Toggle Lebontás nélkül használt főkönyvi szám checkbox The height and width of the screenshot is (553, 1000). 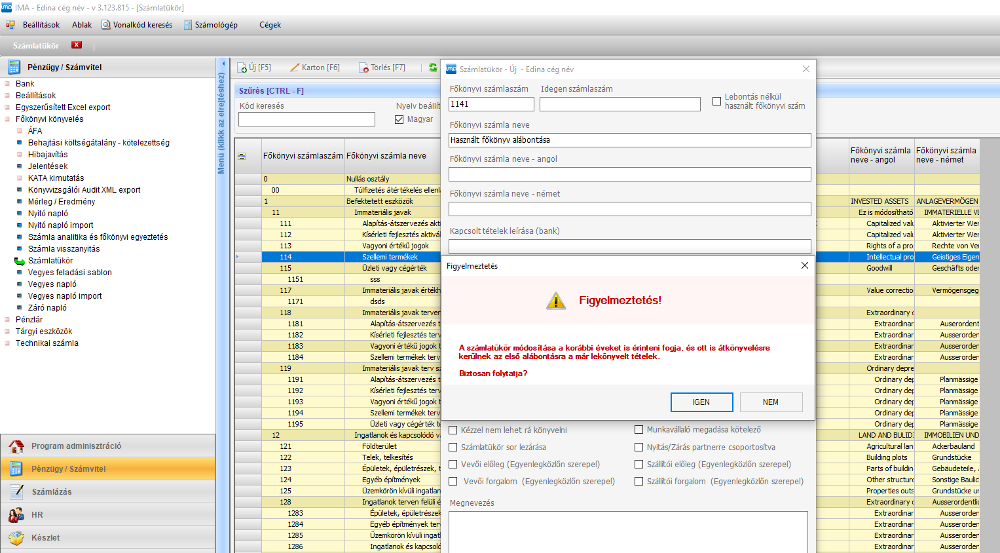(716, 102)
